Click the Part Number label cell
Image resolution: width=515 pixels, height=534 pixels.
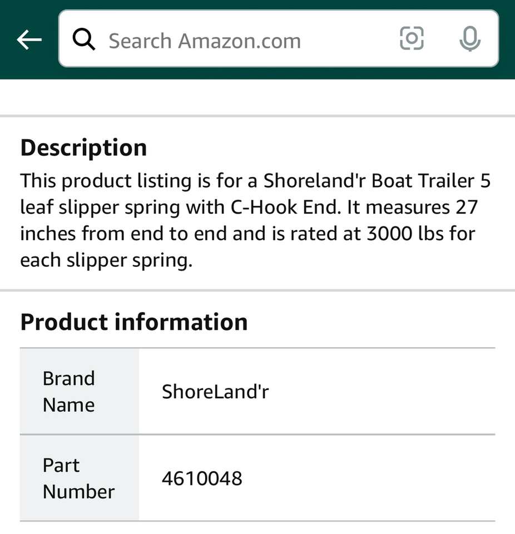[x=79, y=478]
